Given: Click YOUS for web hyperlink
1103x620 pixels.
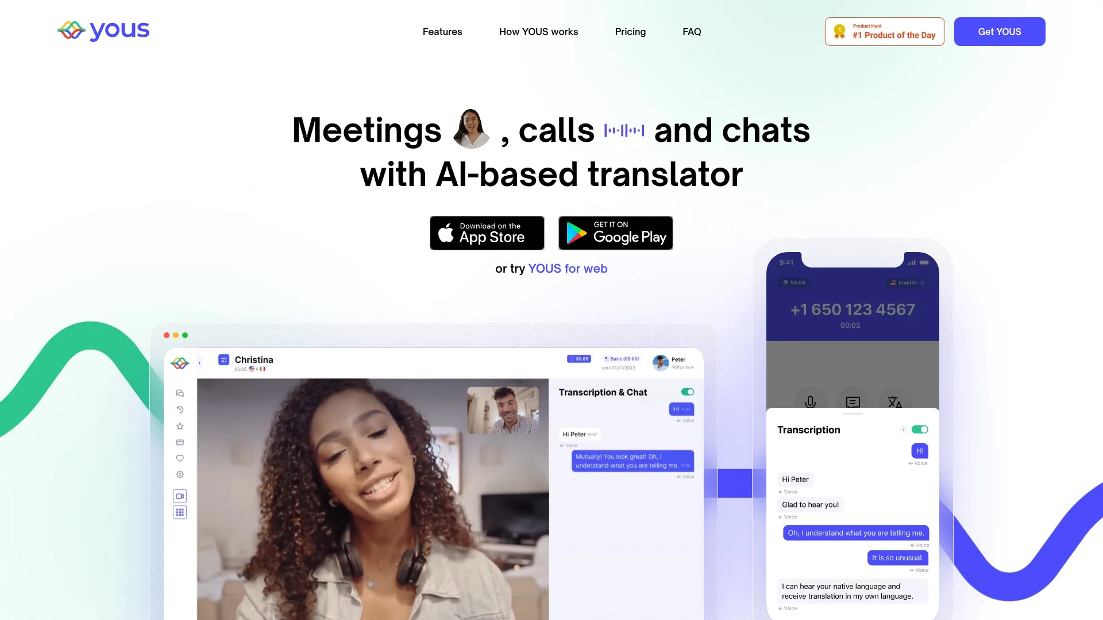Looking at the screenshot, I should click(568, 268).
